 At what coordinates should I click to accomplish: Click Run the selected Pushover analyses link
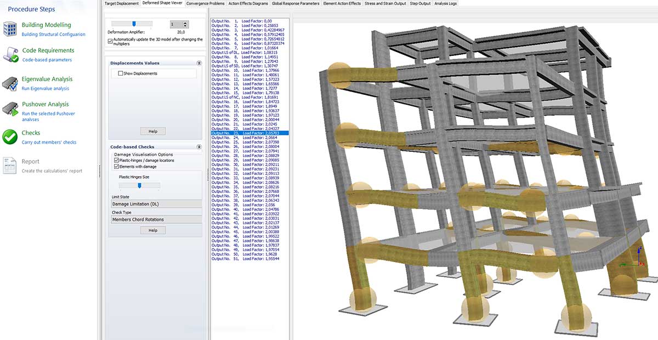coord(48,116)
